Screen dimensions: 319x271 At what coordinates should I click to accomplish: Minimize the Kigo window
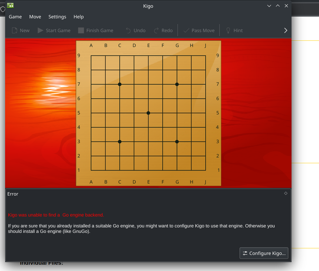pos(269,6)
